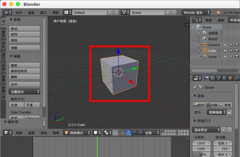Click the 镜像 button
This screenshot has height=157, width=240.
24,48
